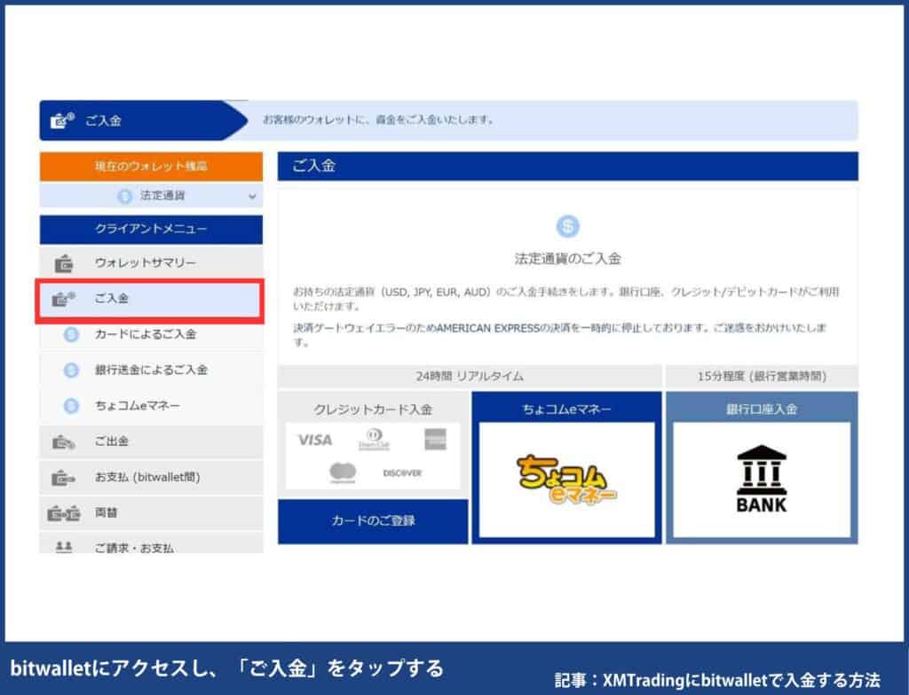
Task: Open ちょコムeマネー submenu item
Action: click(151, 405)
